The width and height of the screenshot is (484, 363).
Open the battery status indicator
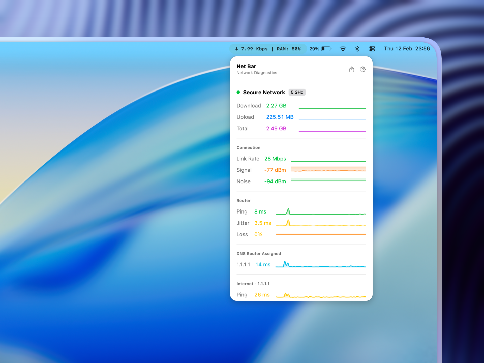(x=320, y=49)
